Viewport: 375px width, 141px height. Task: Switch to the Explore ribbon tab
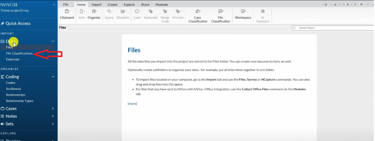129,4
